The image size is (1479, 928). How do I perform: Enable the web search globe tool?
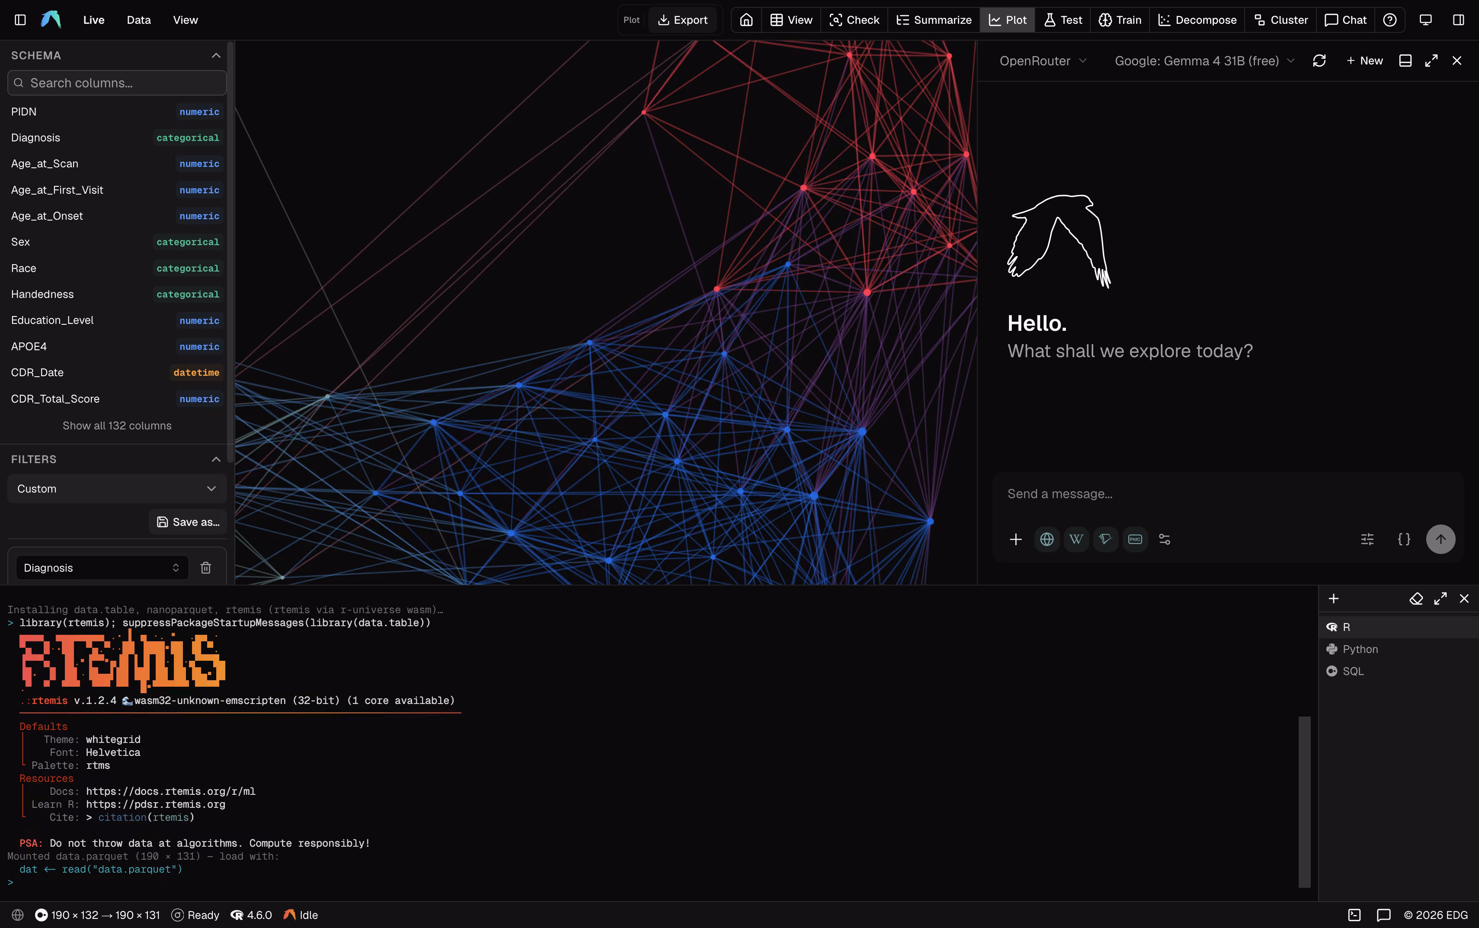coord(1047,539)
